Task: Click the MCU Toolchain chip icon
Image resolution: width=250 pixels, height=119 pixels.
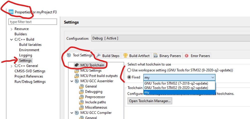Action: 77,65
